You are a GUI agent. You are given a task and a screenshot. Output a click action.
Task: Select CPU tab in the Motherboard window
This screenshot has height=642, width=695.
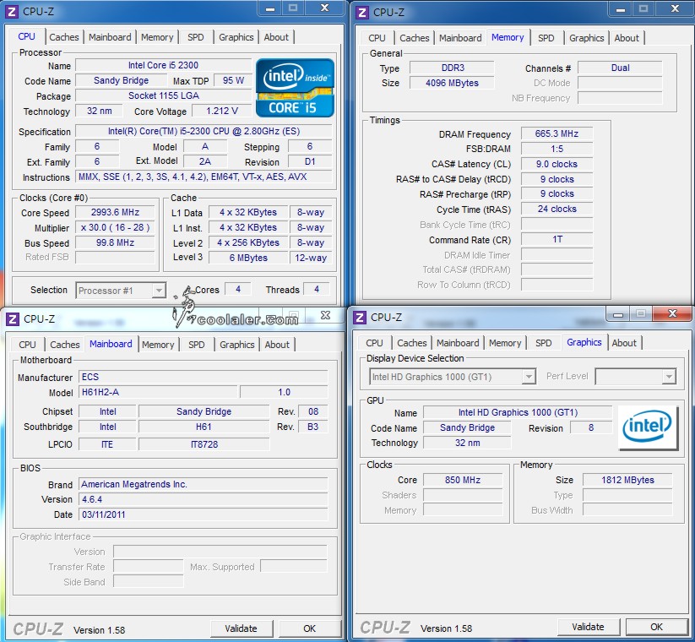coord(27,345)
